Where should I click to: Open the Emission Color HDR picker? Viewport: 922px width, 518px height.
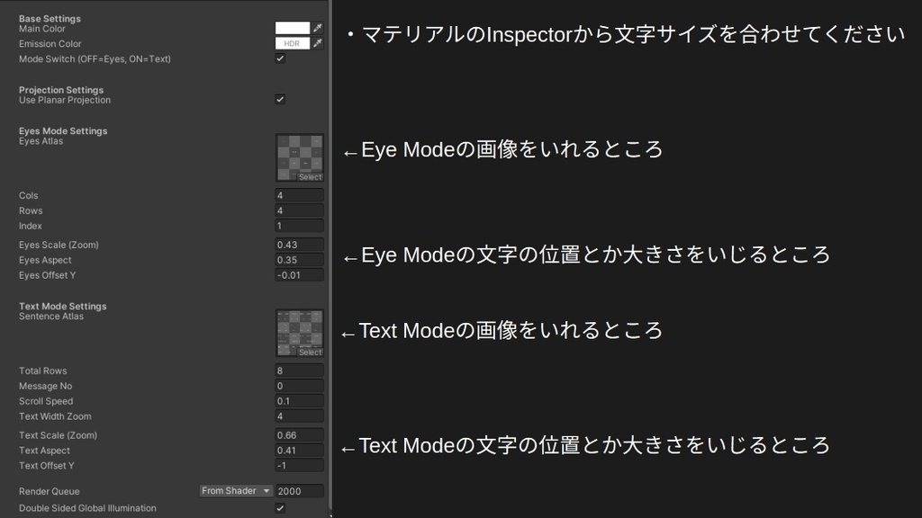click(294, 42)
